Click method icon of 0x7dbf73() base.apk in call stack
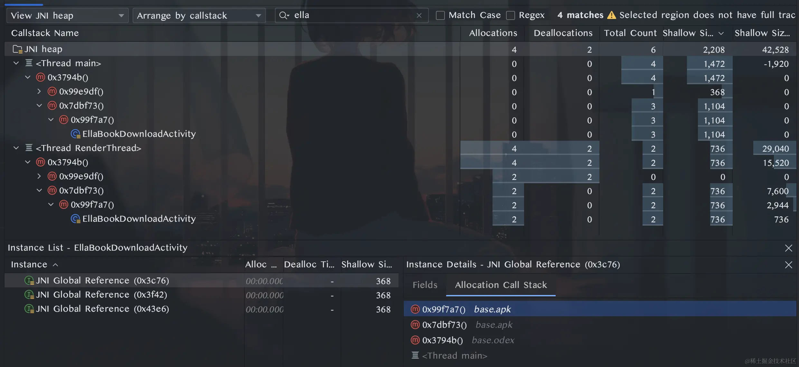This screenshot has width=799, height=367. coord(415,325)
